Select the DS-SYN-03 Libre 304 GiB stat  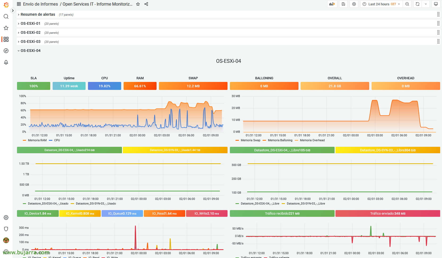(388, 150)
